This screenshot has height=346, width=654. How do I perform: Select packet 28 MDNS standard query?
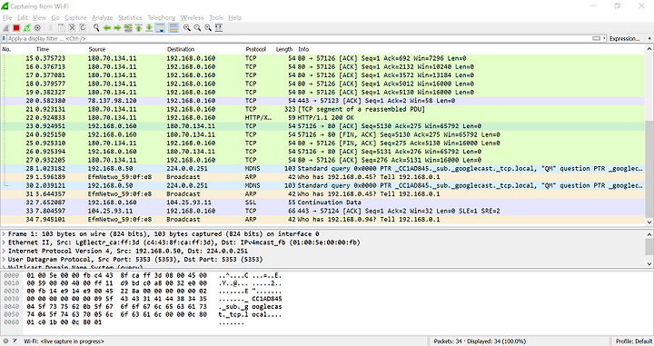click(322, 168)
